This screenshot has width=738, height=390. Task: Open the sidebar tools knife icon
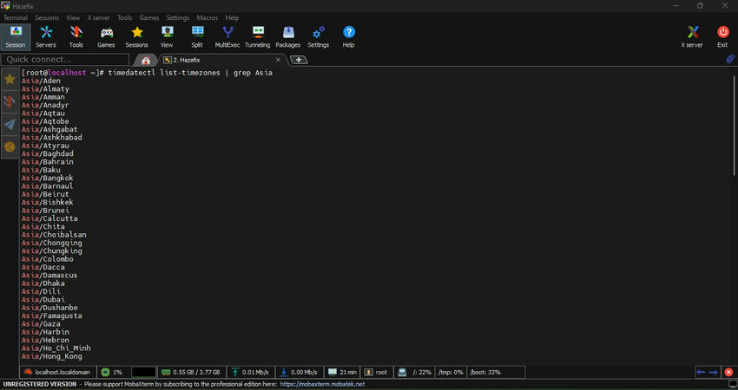[x=10, y=101]
